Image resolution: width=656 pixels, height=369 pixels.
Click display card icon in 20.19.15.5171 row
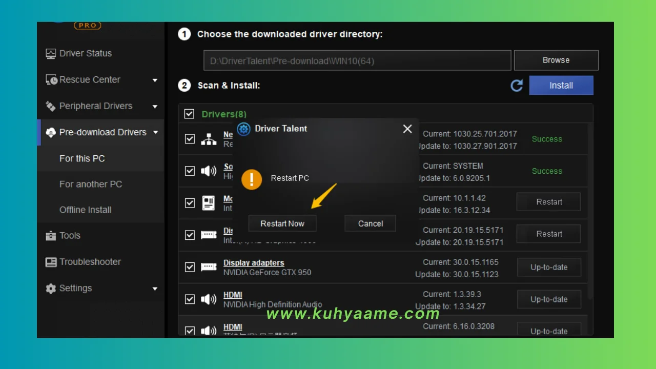coord(209,235)
